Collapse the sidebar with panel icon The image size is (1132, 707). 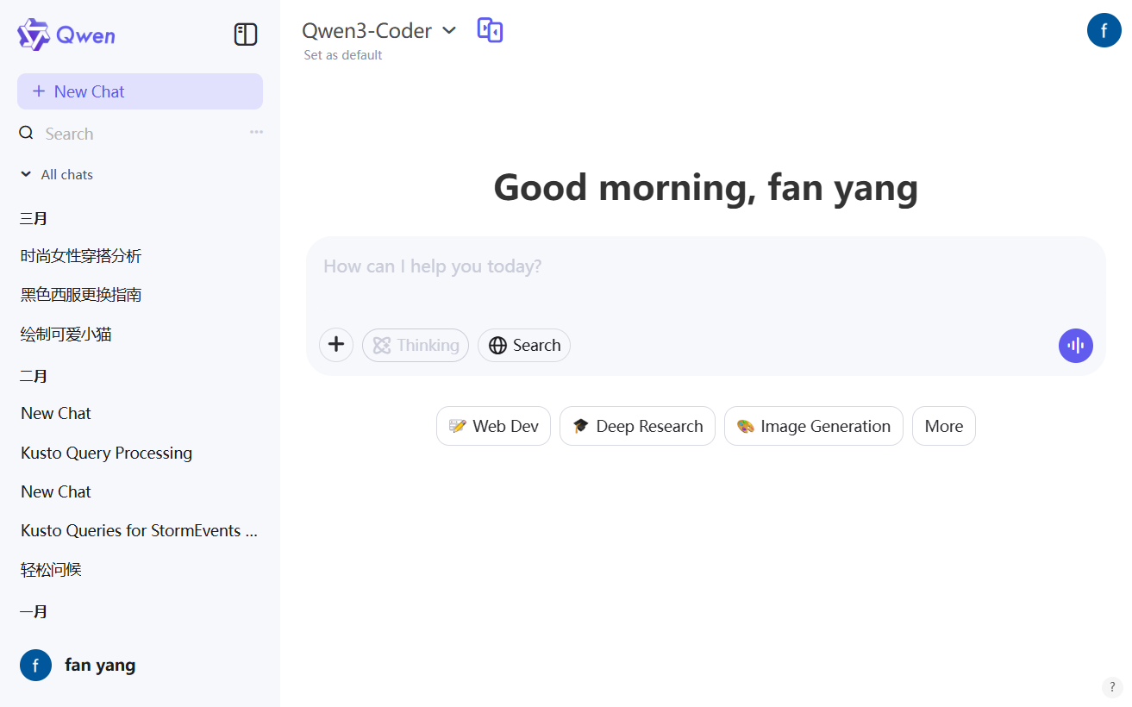click(246, 34)
